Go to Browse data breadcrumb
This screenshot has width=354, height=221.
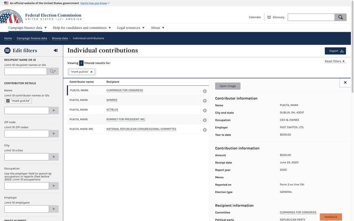click(x=60, y=38)
